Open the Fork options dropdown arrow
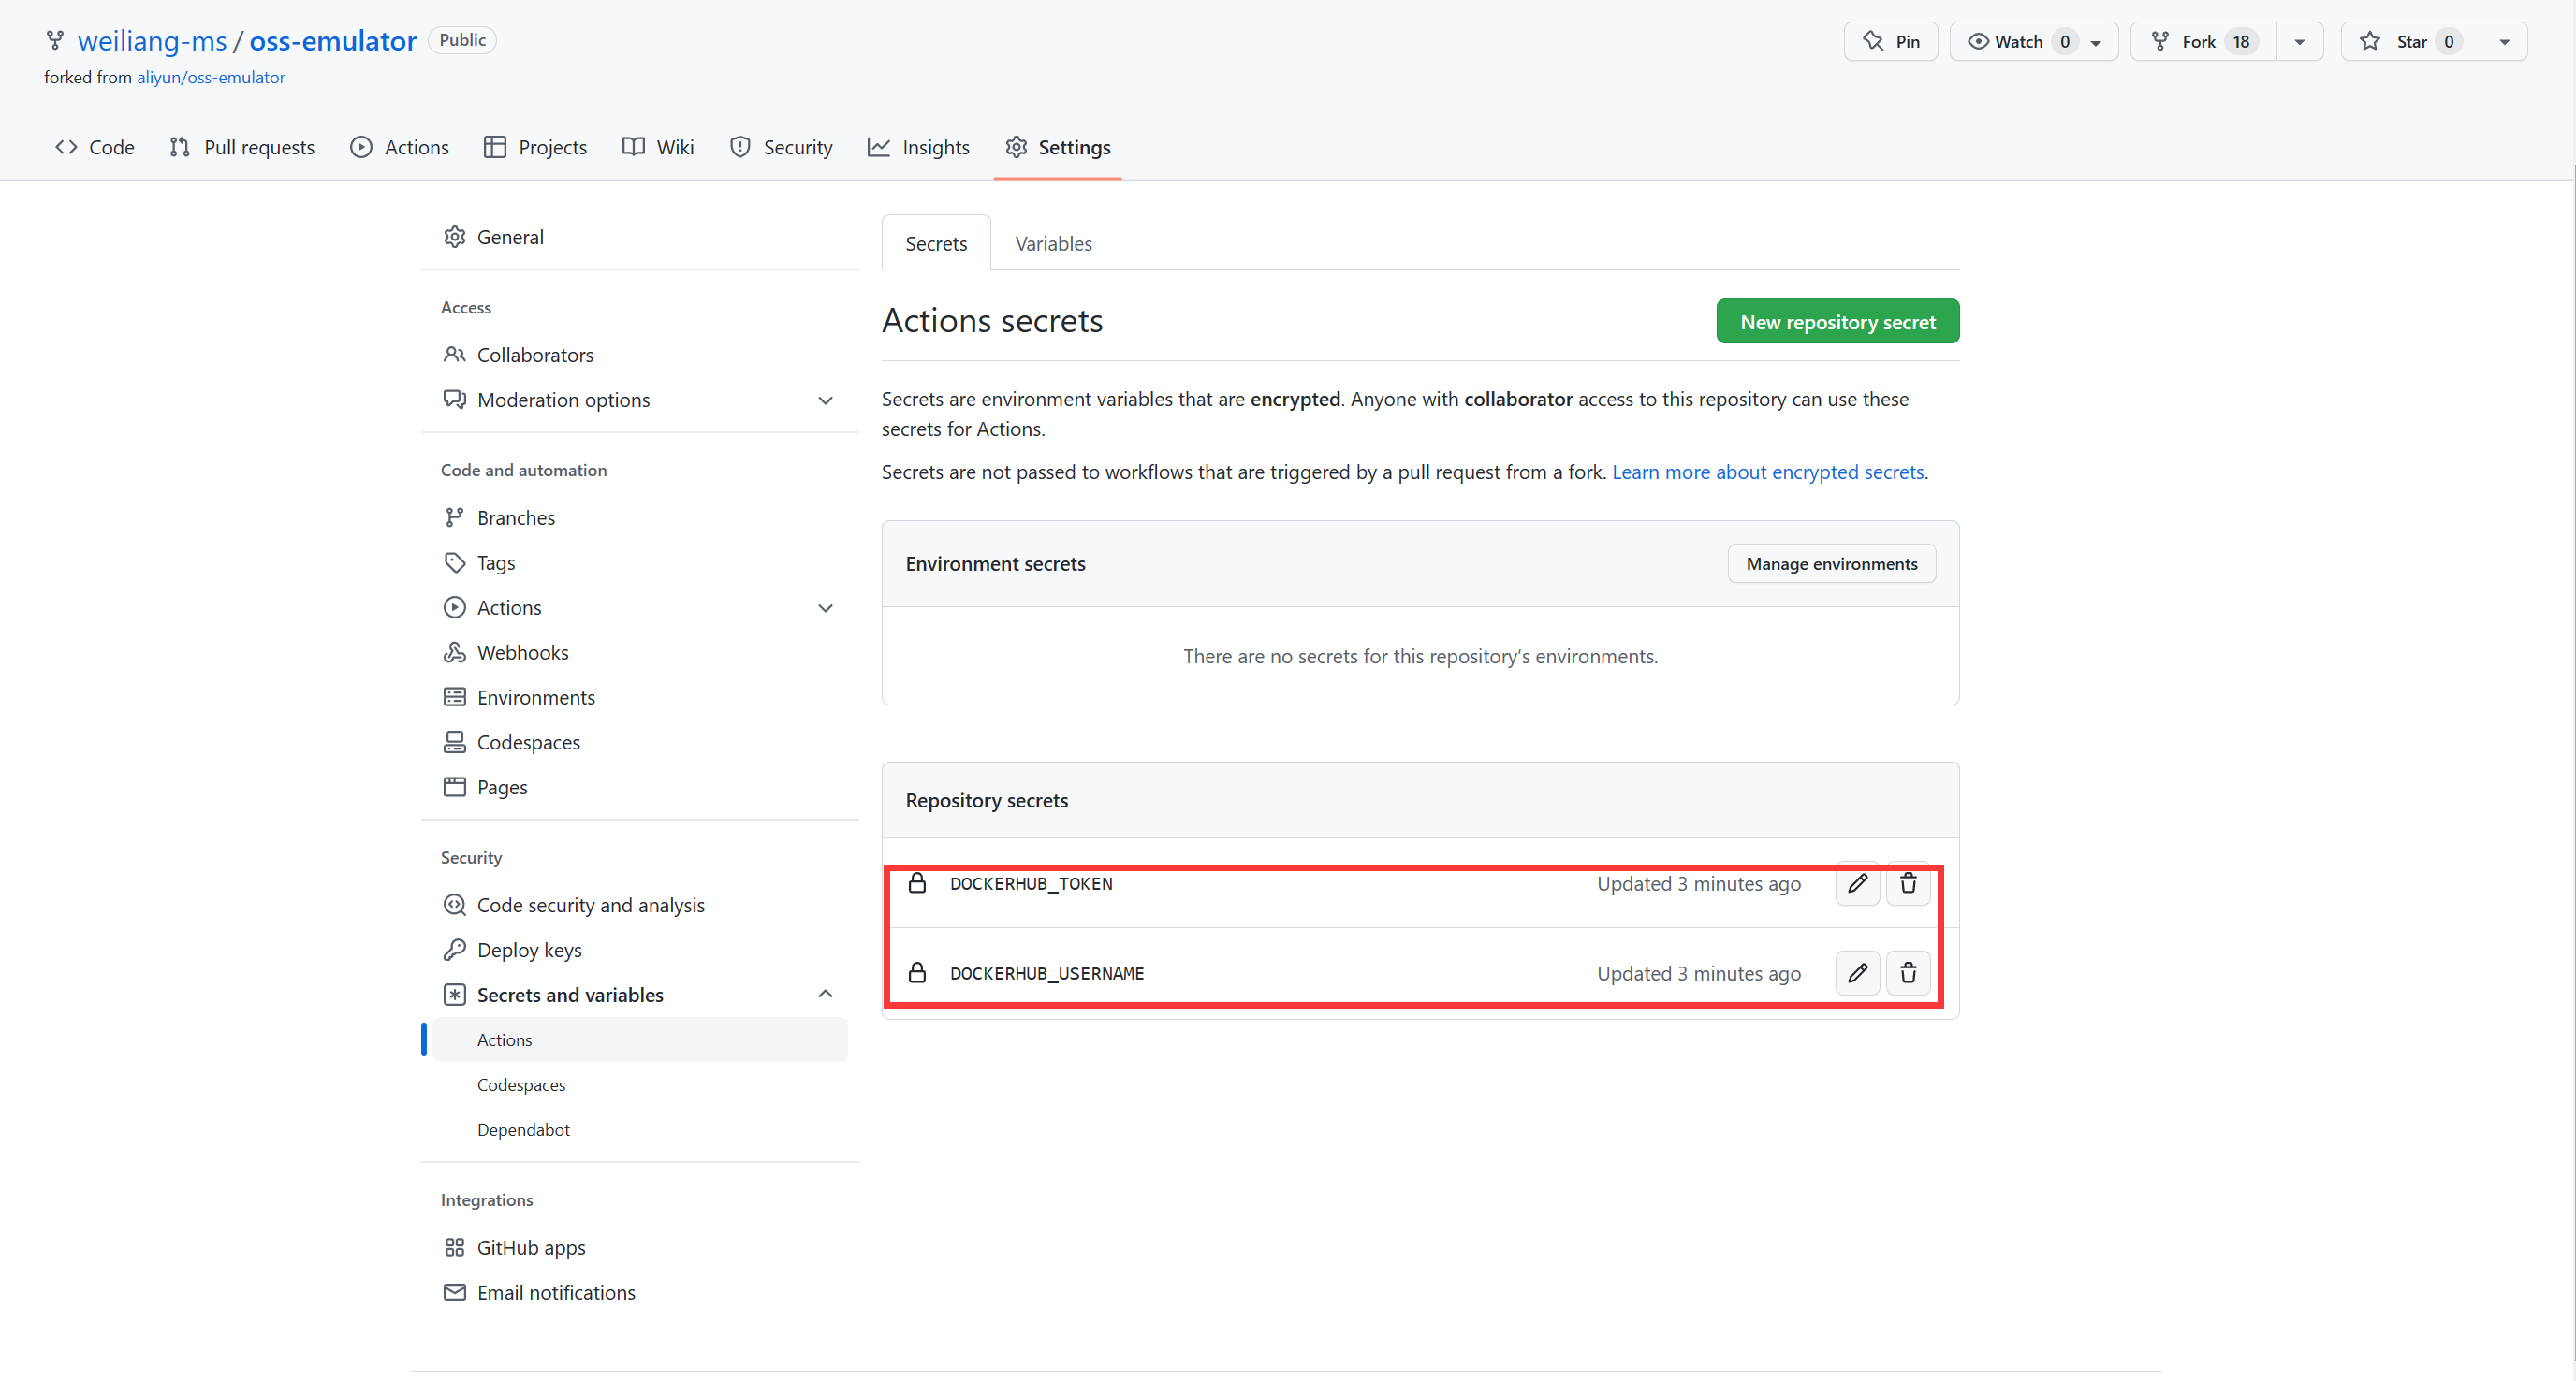Screen dimensions: 2576x1381 pos(2299,41)
